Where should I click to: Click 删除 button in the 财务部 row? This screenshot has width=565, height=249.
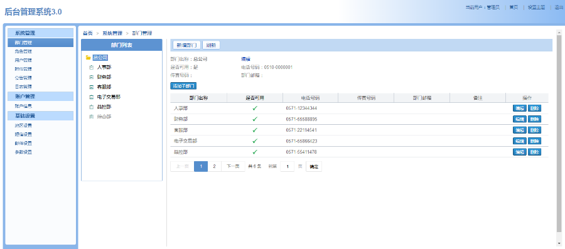pyautogui.click(x=534, y=119)
